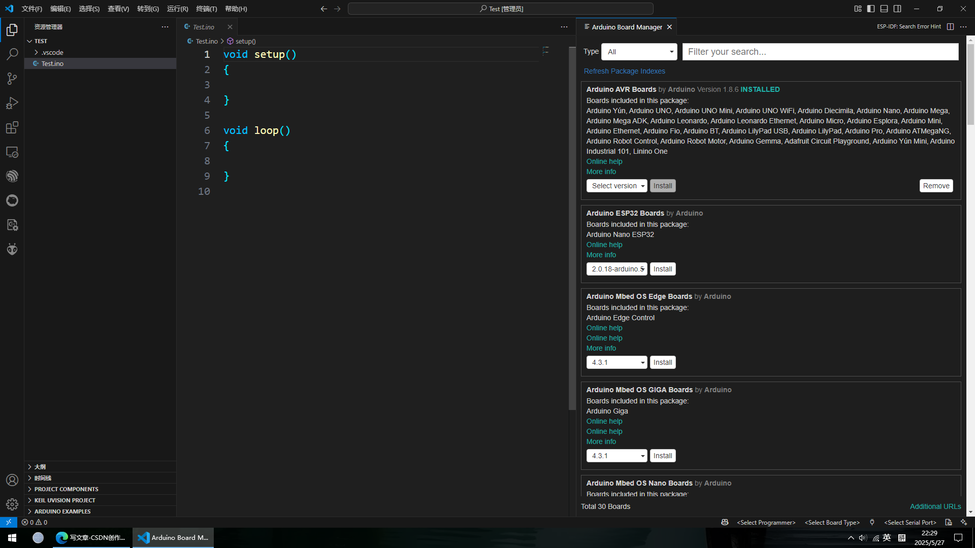Click the Board Manager vertical scrollbar
Screen dimensions: 975x548
tap(970, 84)
